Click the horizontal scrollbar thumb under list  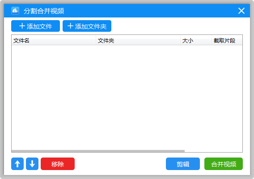(98, 151)
